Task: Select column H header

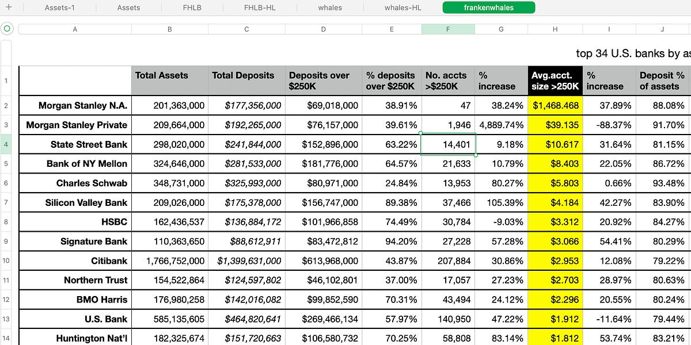Action: [555, 29]
